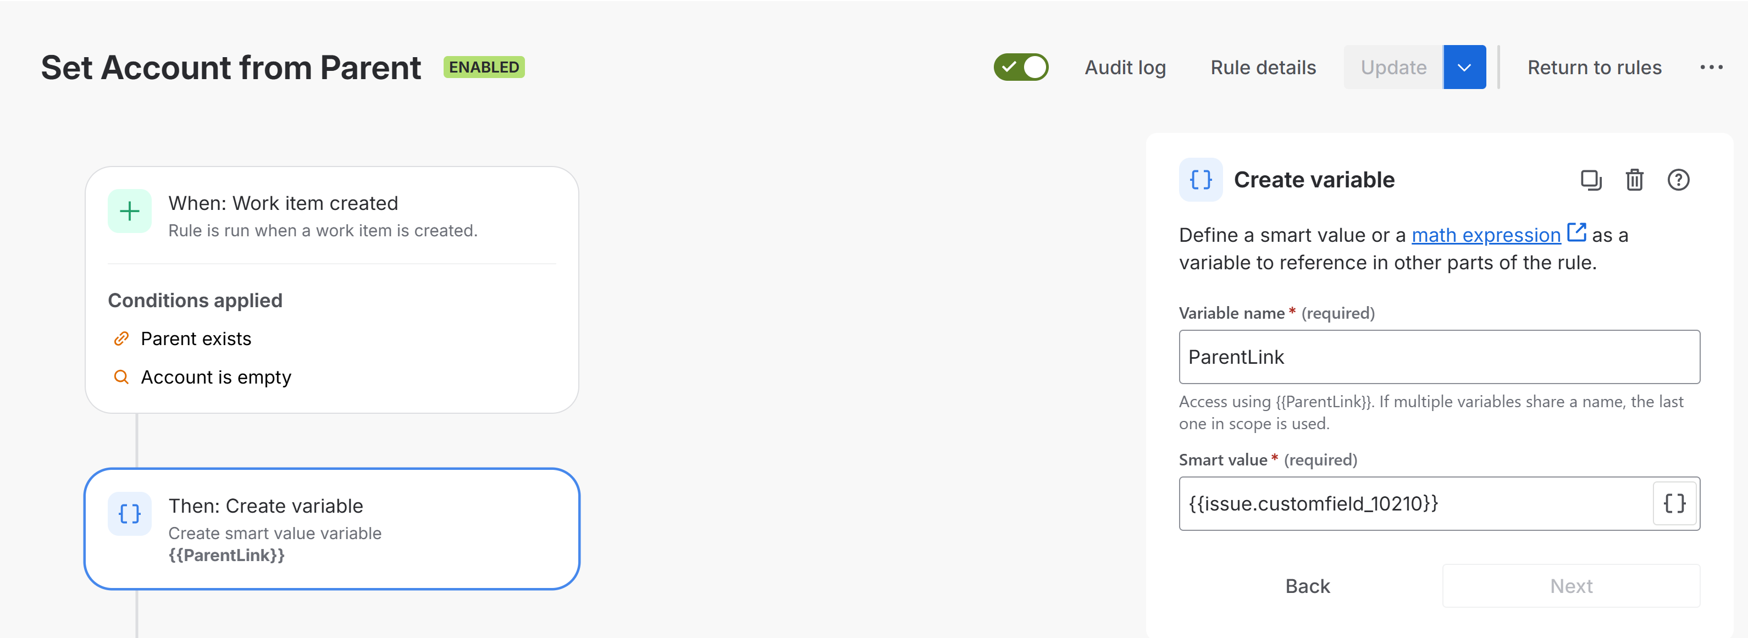Click the Create variable braces icon in panel header
Screen dimensions: 1748x638
click(x=1201, y=180)
